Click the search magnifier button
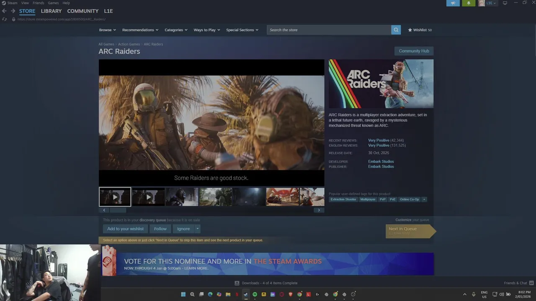The height and width of the screenshot is (301, 536). tap(396, 30)
